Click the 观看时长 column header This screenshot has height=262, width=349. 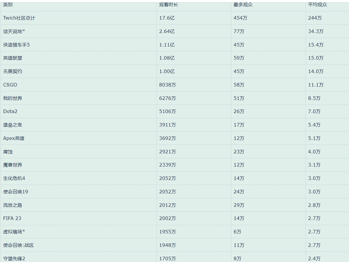pyautogui.click(x=168, y=5)
